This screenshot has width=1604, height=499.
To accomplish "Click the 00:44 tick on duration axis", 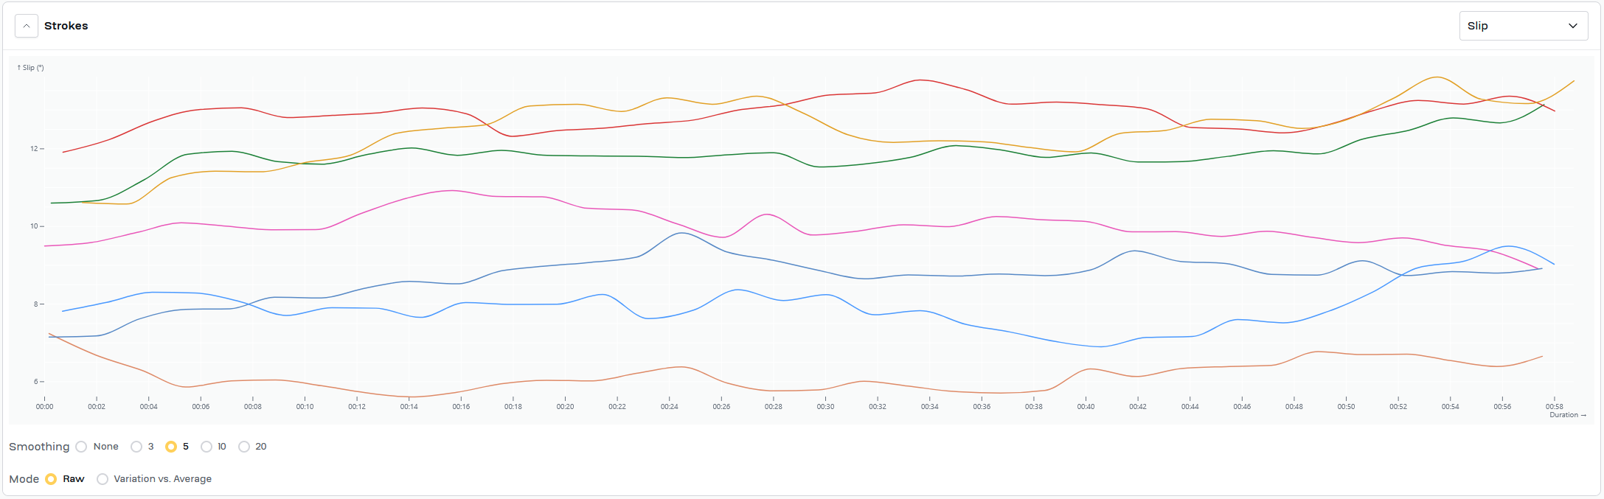I will [1190, 406].
